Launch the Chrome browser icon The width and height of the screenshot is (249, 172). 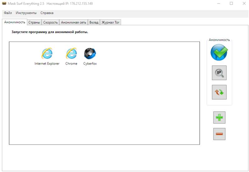point(71,54)
